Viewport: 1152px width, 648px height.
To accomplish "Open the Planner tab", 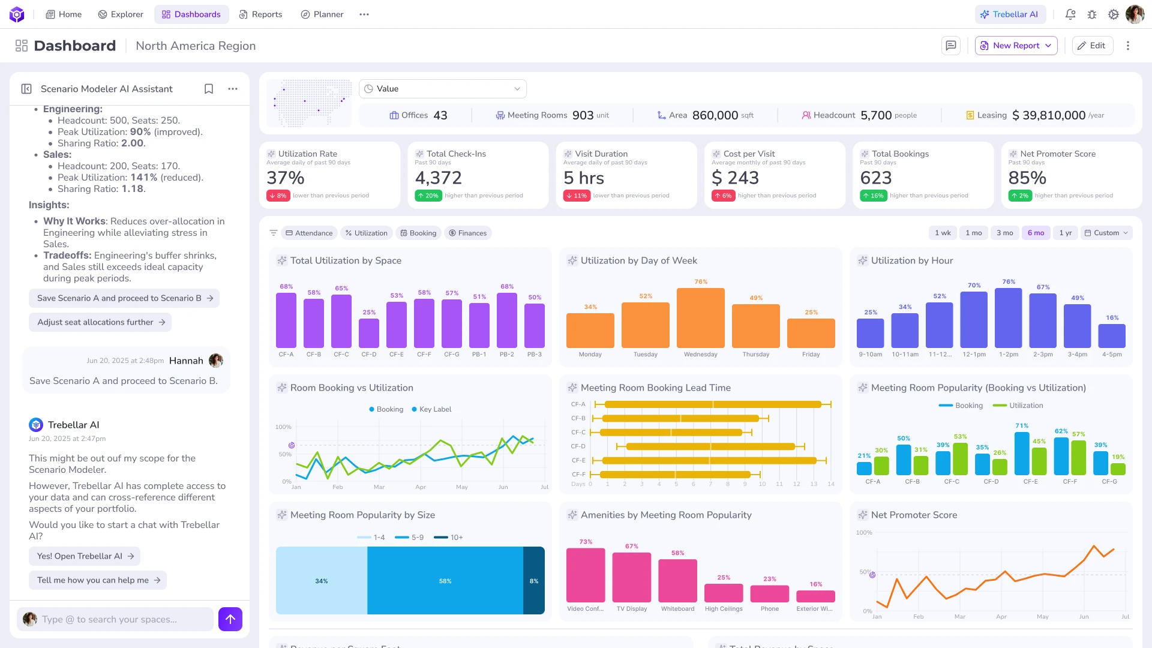I will (322, 14).
